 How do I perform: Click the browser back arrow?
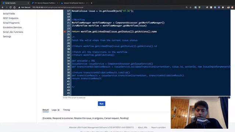pos(3,7)
